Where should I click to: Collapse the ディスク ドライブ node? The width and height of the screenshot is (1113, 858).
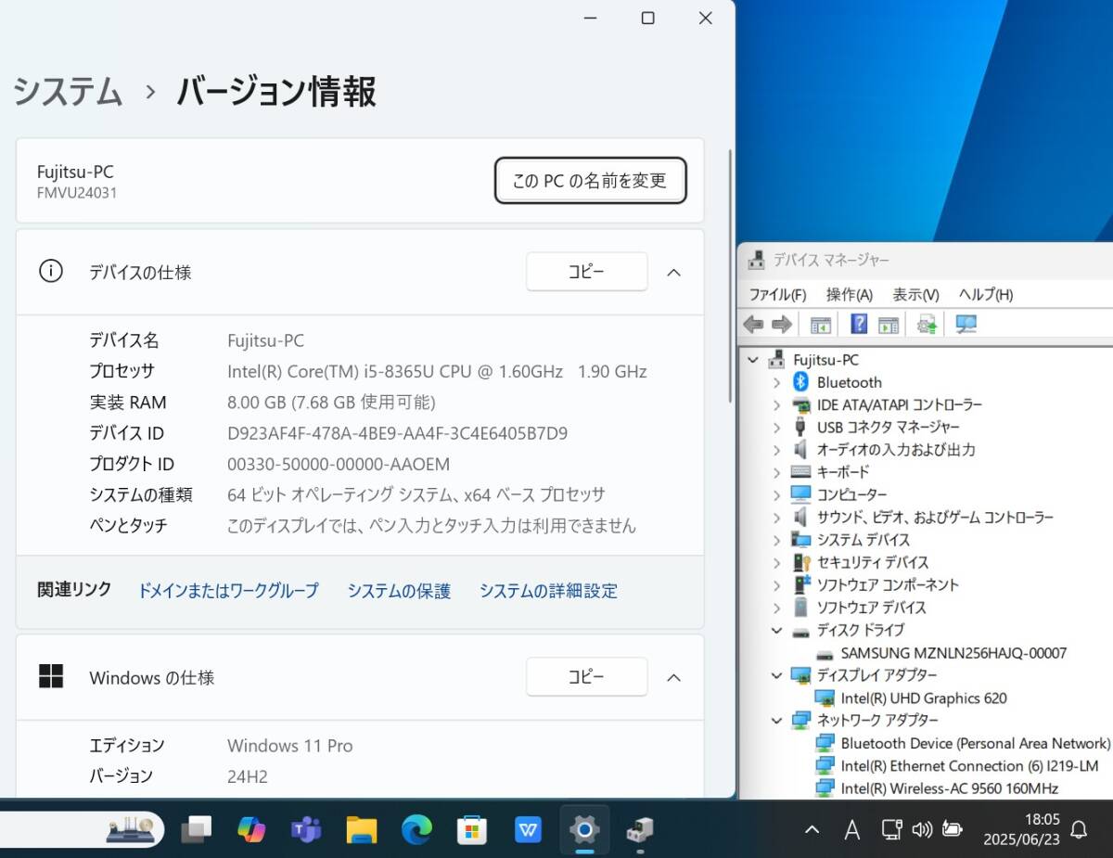coord(777,630)
